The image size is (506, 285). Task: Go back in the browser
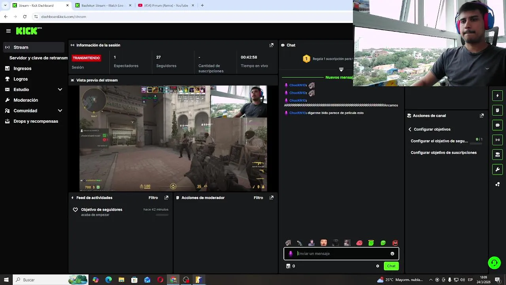pos(6,17)
